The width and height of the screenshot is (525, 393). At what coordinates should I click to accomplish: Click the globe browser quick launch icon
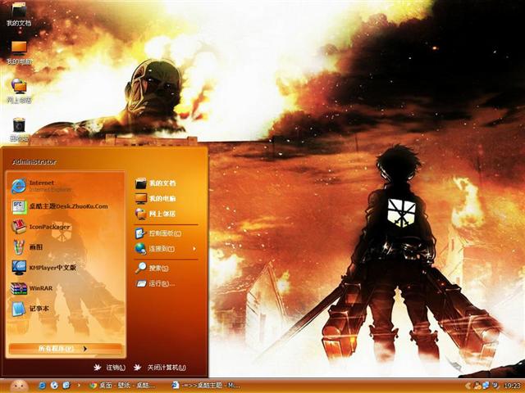(54, 386)
